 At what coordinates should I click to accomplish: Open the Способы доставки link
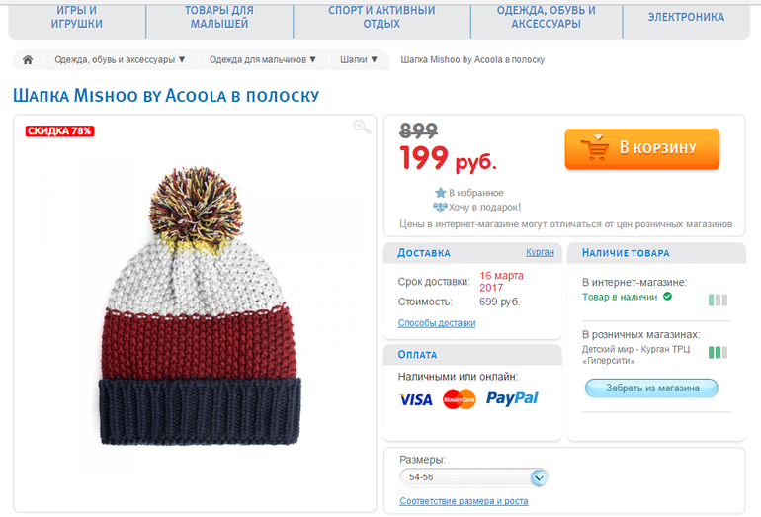tap(437, 323)
